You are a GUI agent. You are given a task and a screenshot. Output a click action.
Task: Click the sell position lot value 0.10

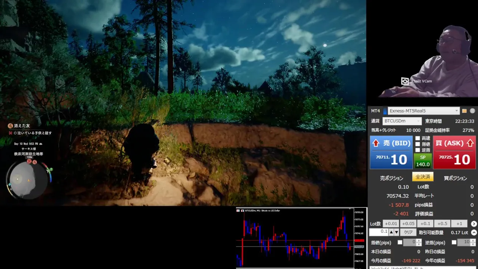click(403, 187)
